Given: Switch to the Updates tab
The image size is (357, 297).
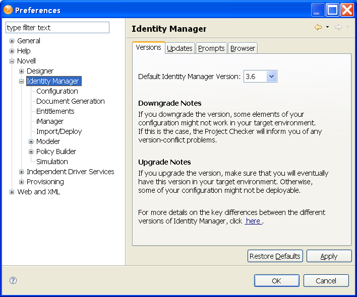Looking at the screenshot, I should point(180,48).
